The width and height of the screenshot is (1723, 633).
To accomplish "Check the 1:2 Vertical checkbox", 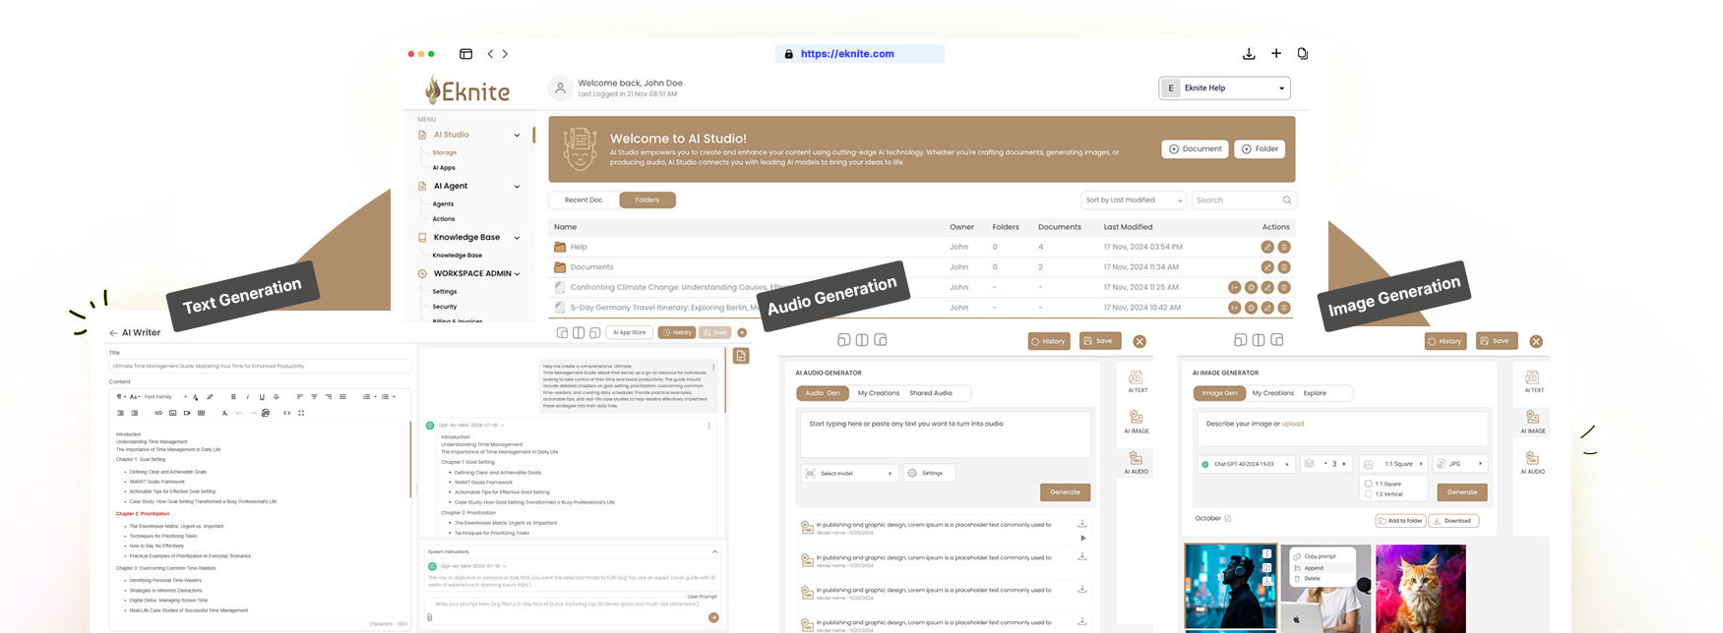I will tap(1368, 494).
